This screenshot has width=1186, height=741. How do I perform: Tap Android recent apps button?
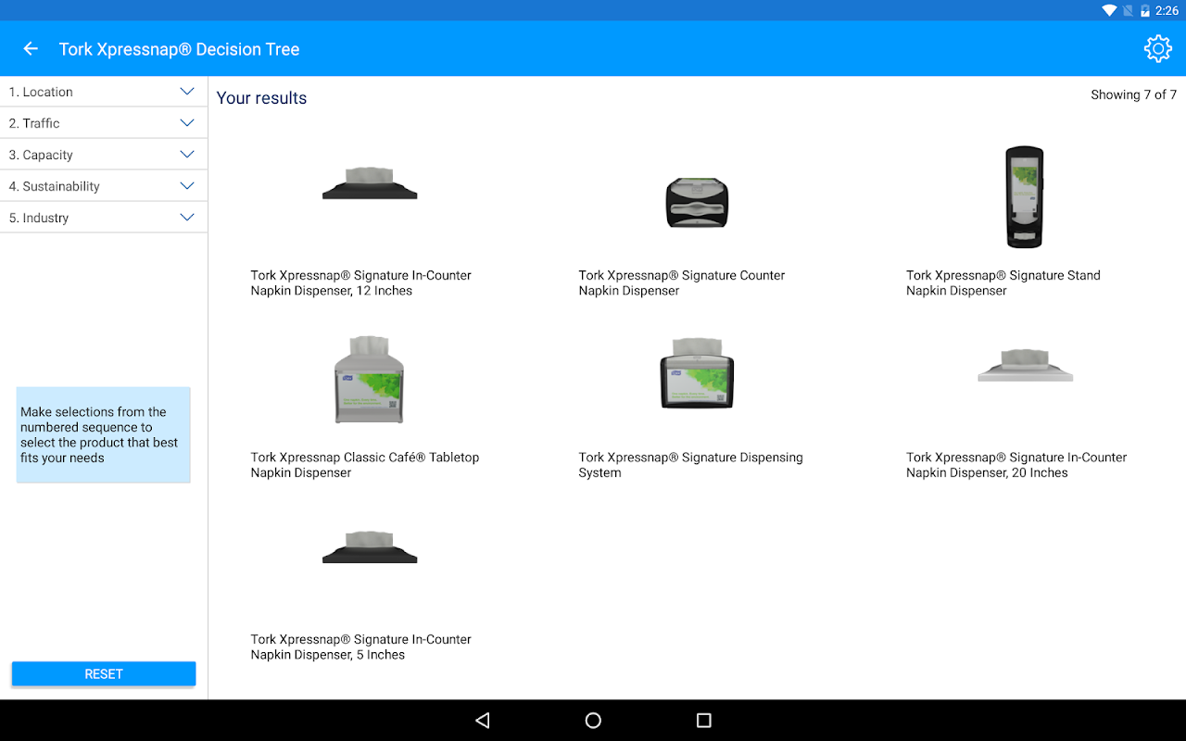704,721
